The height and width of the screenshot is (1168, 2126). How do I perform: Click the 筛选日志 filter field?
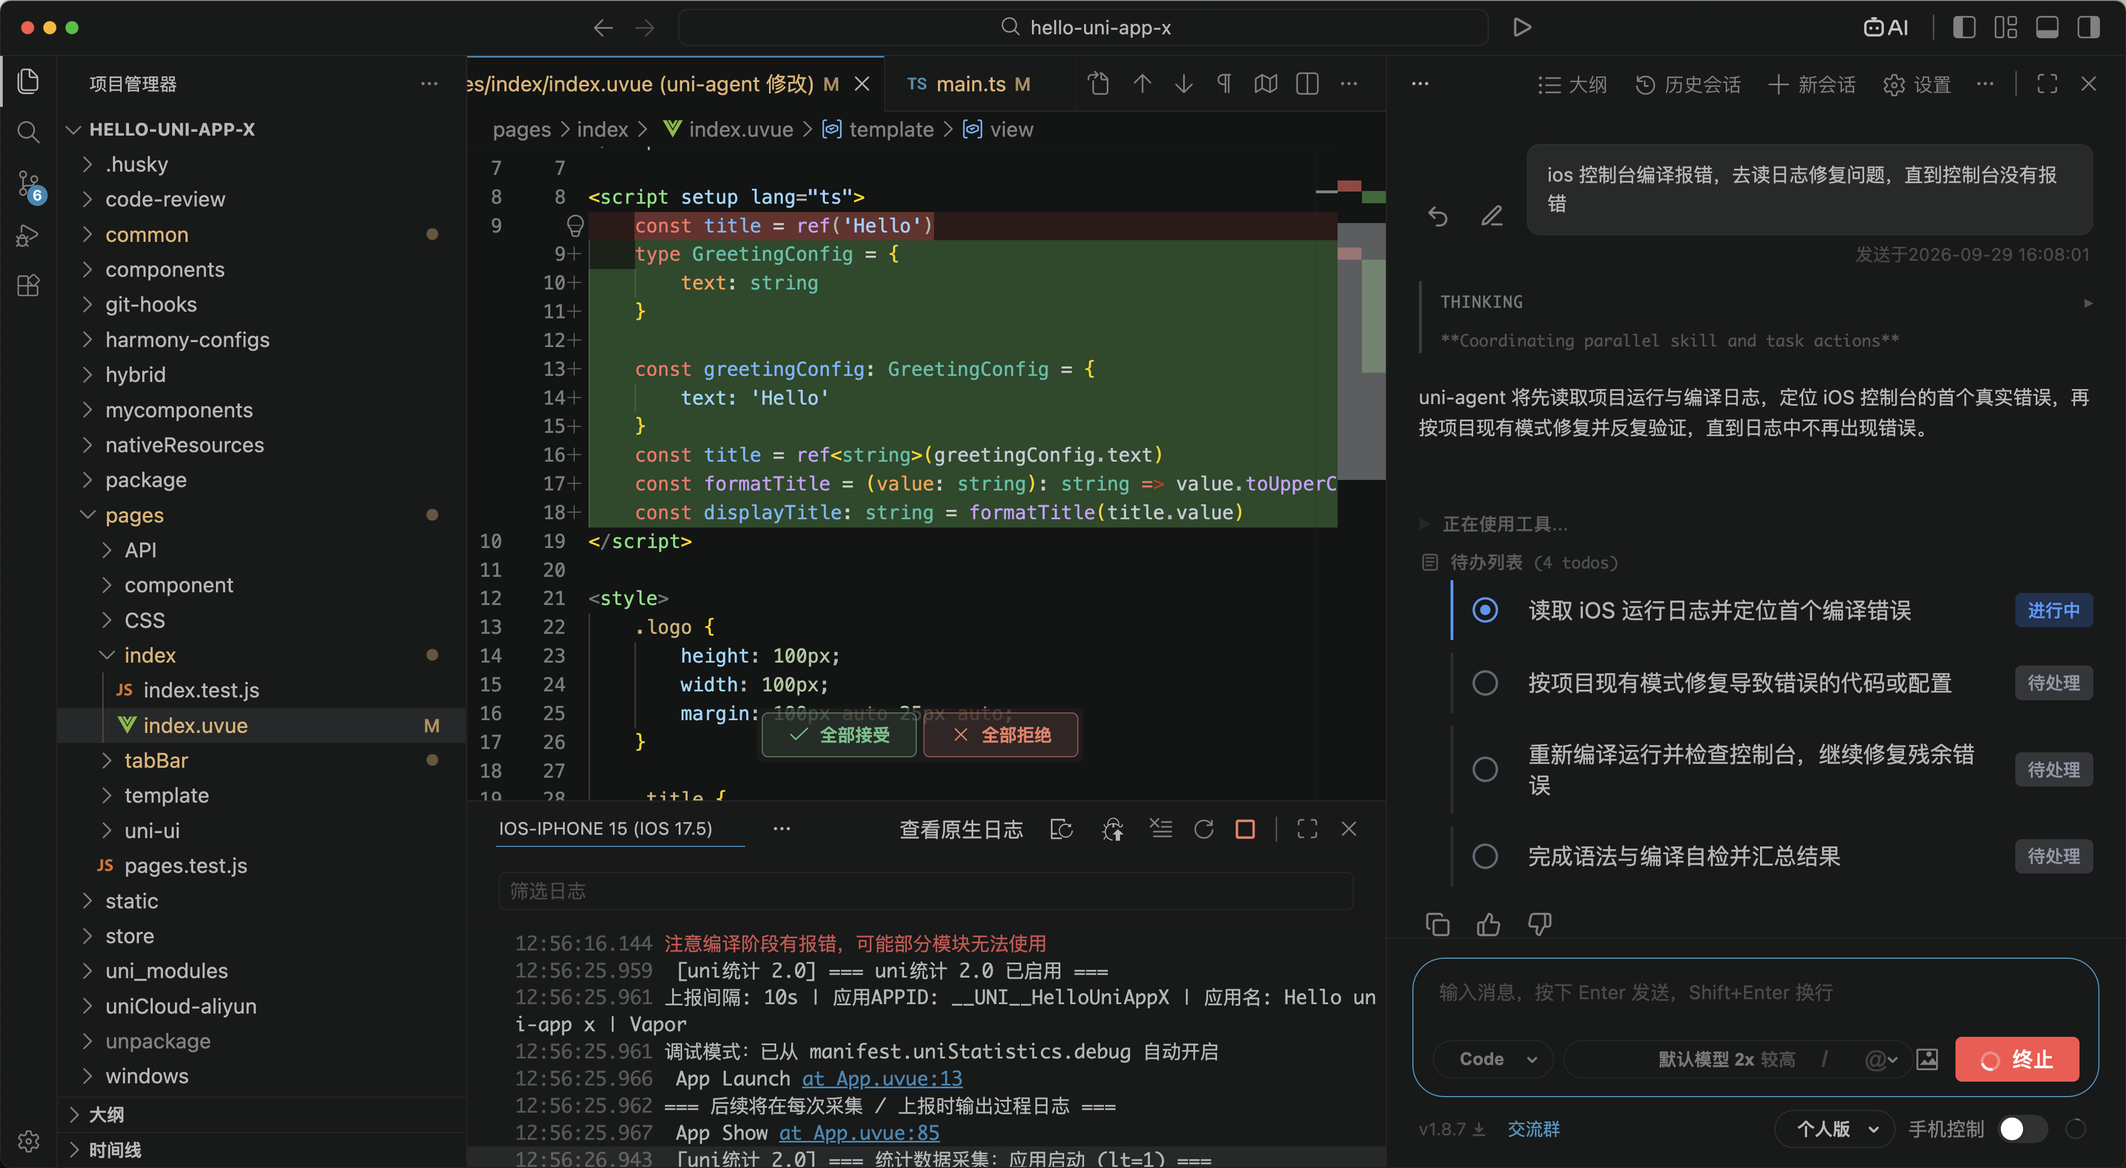[925, 891]
